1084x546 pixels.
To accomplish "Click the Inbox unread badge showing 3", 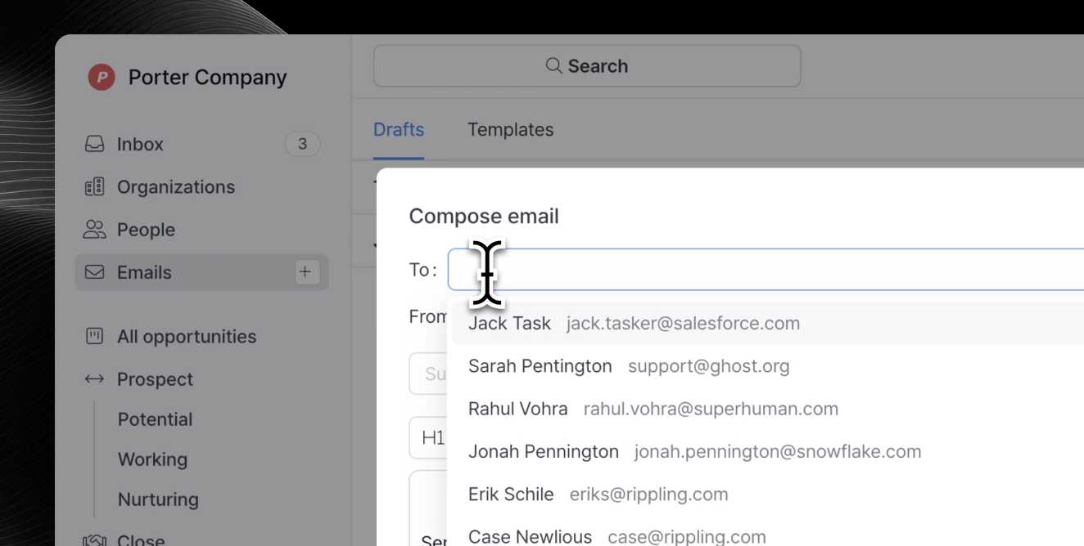I will (x=302, y=144).
